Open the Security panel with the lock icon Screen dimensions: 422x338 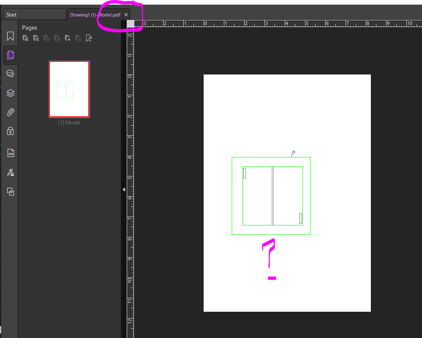pos(10,131)
